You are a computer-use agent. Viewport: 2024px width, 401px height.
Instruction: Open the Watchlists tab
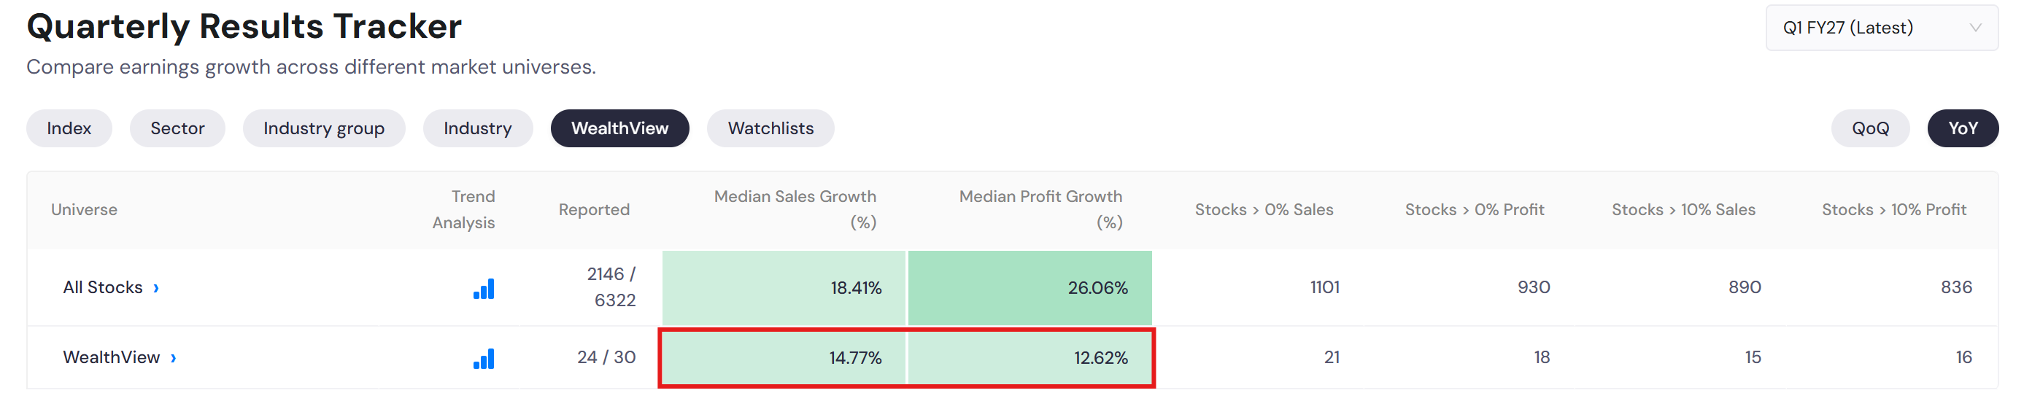(770, 129)
